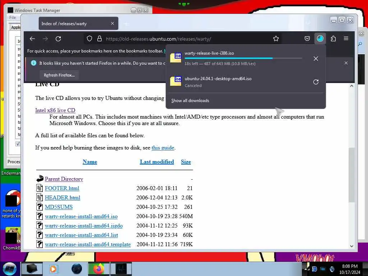Open the Firefox hamburger menu
This screenshot has width=368, height=276.
pyautogui.click(x=346, y=38)
